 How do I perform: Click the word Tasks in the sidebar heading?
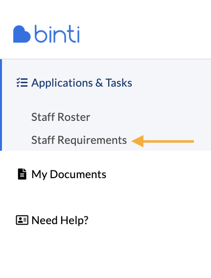click(x=119, y=83)
